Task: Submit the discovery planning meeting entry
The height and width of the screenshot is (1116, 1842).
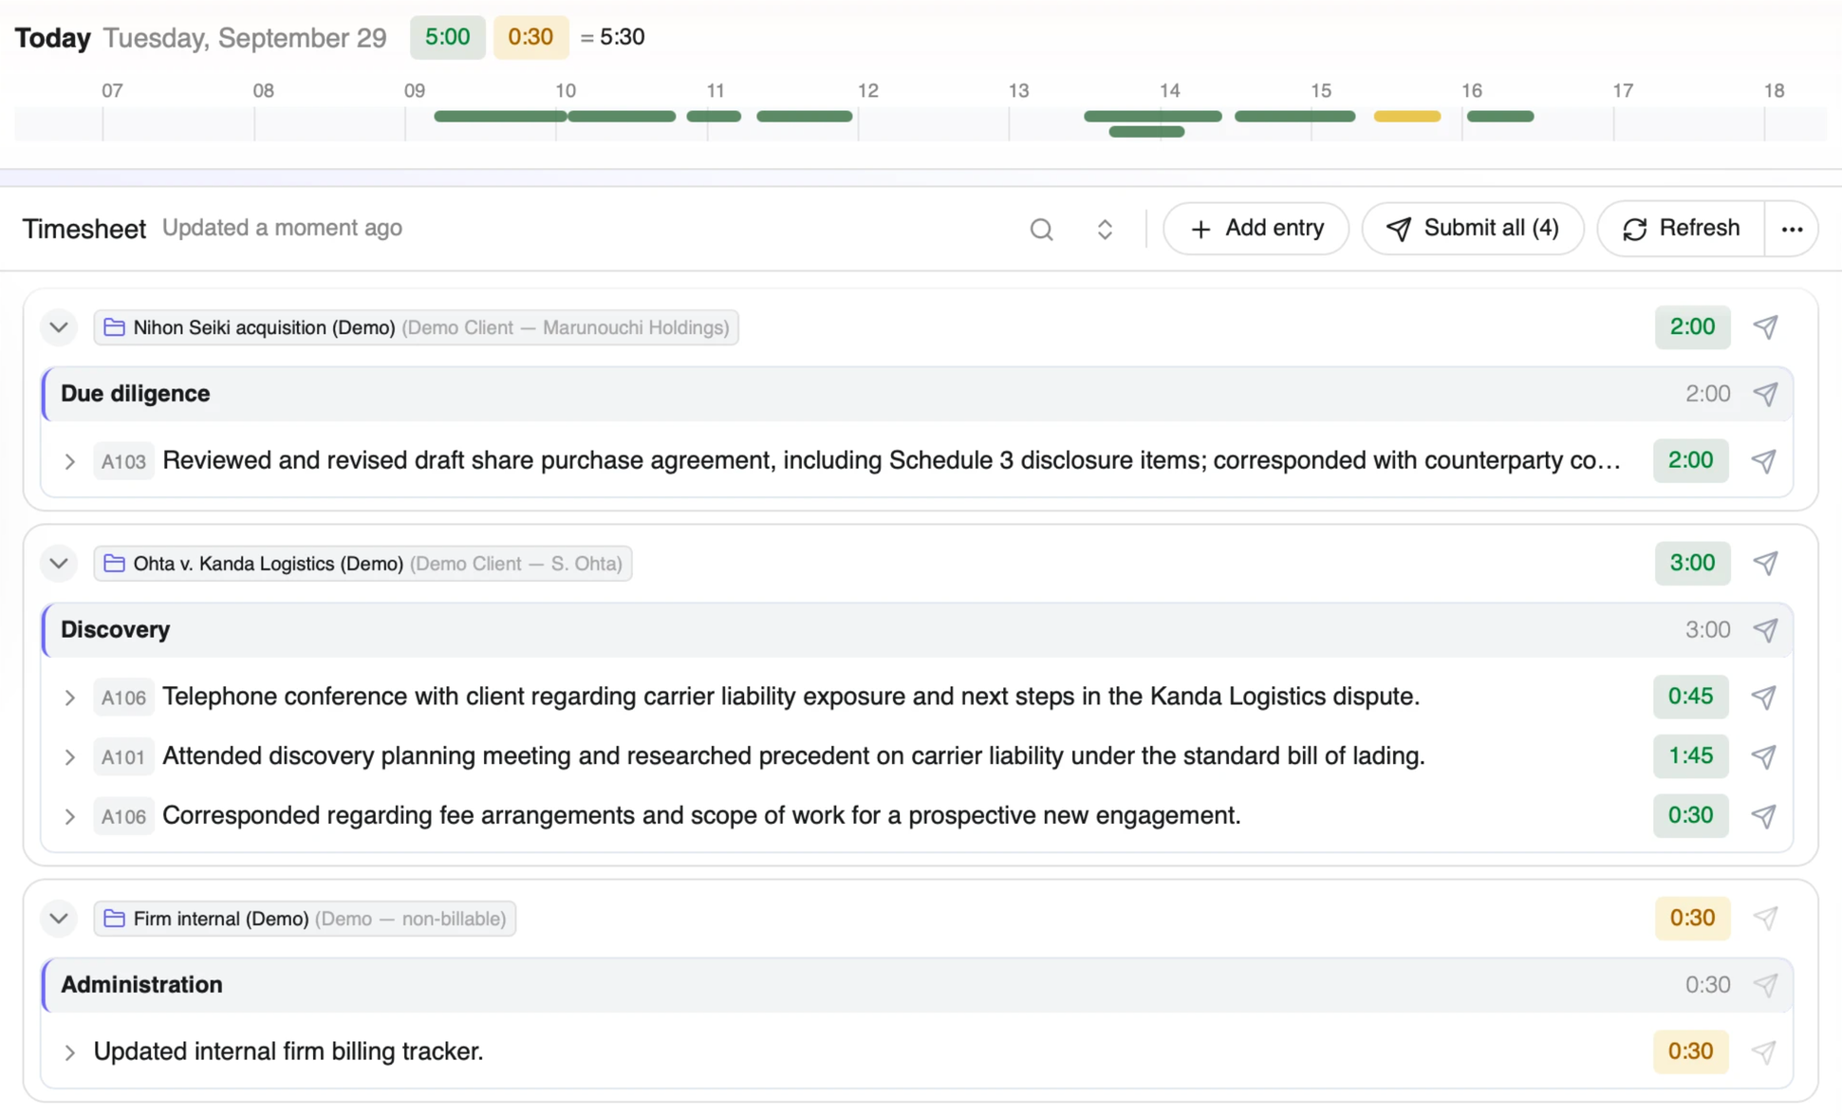Action: point(1763,756)
